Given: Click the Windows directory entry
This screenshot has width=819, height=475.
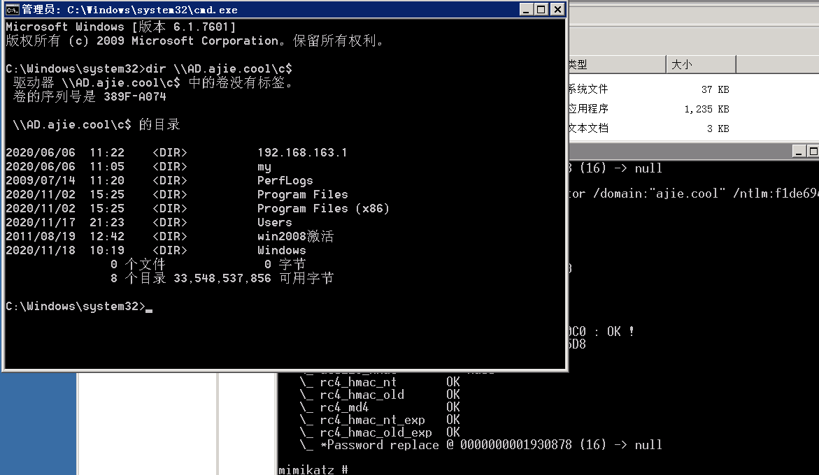Looking at the screenshot, I should [x=281, y=250].
